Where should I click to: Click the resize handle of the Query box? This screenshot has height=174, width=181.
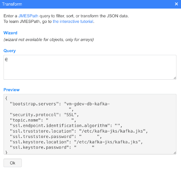pos(175,78)
